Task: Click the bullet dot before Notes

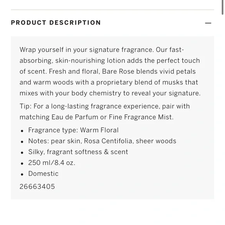Action: coord(22,142)
